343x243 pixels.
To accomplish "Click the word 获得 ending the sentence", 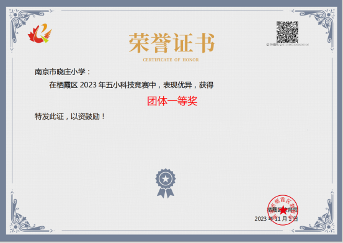I will (207, 85).
